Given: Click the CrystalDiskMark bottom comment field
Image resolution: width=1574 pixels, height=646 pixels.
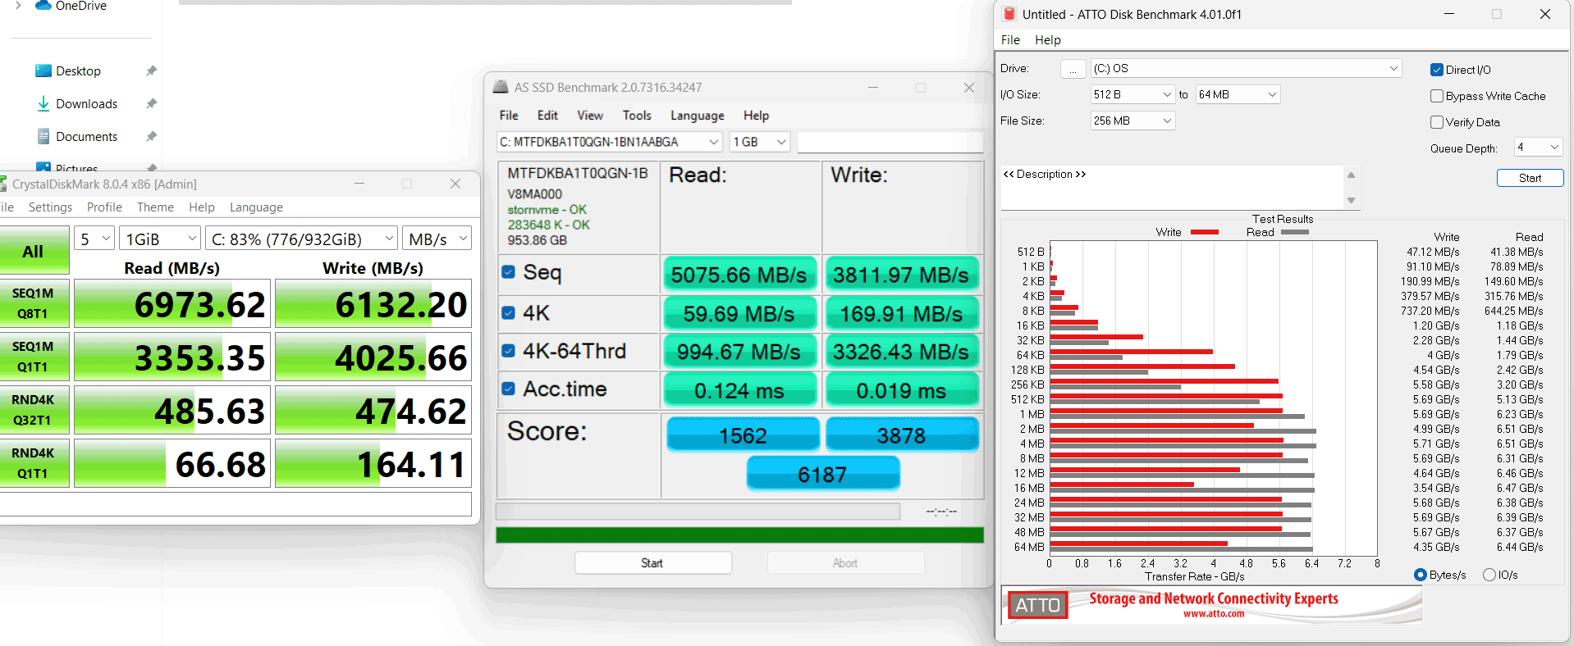Looking at the screenshot, I should tap(236, 504).
